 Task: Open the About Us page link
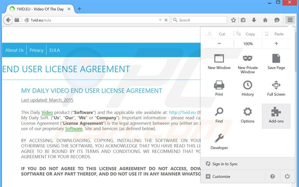tap(14, 50)
